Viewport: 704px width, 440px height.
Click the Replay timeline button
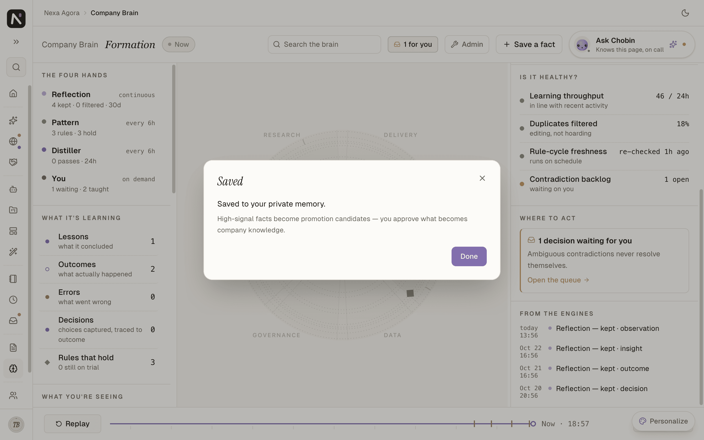(x=72, y=424)
